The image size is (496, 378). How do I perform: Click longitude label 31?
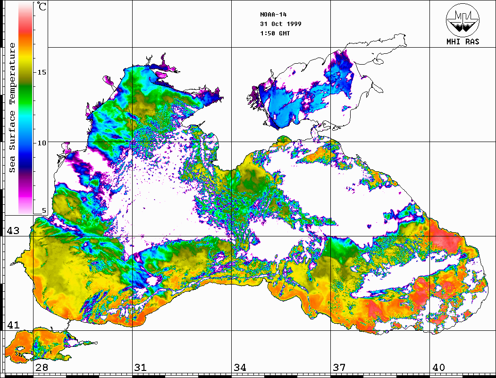pyautogui.click(x=141, y=367)
